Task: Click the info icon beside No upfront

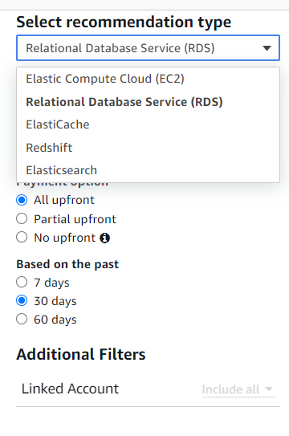Action: coord(104,238)
